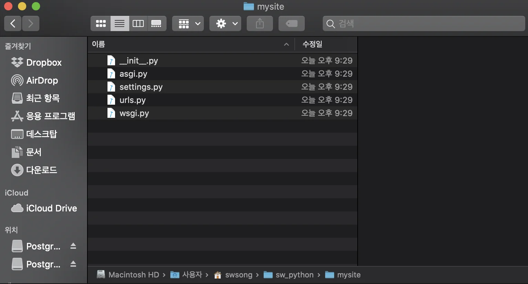Open AirDrop from the sidebar

[42, 81]
